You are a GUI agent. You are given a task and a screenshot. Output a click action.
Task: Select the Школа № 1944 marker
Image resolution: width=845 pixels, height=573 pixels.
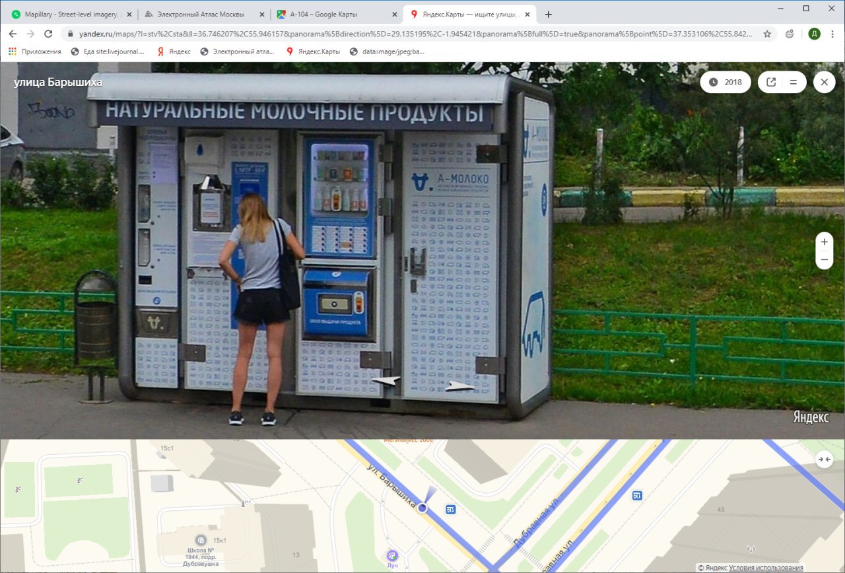[201, 540]
